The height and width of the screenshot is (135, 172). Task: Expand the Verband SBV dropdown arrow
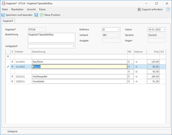118,35
